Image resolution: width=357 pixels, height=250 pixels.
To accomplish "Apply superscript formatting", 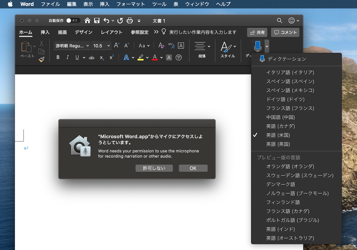I will coord(112,57).
